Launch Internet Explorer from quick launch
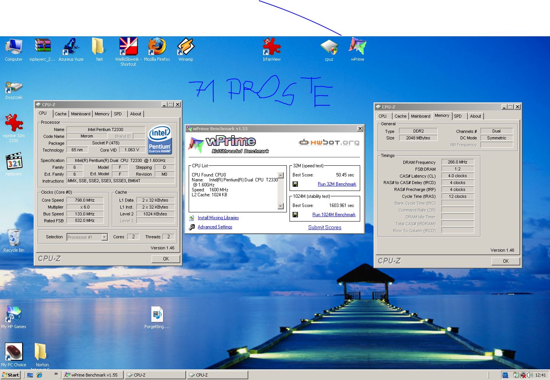The height and width of the screenshot is (380, 550). (x=39, y=375)
